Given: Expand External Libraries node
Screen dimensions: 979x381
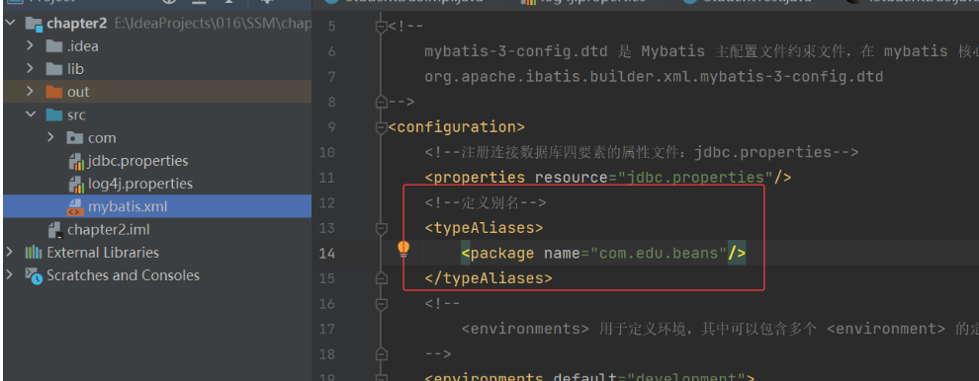Looking at the screenshot, I should pos(9,252).
